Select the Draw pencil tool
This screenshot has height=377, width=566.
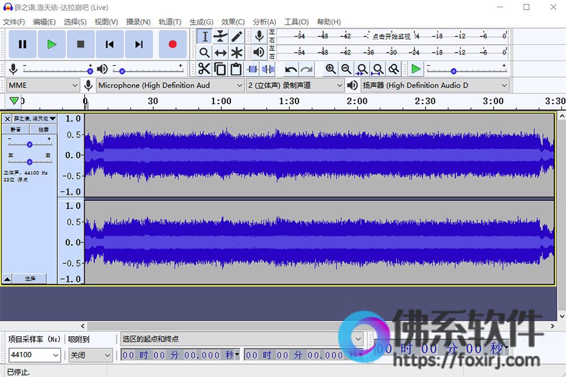pos(237,36)
